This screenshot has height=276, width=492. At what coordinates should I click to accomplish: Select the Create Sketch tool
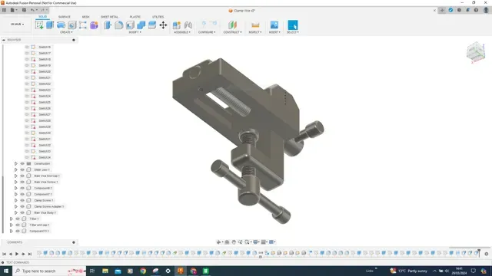pos(39,25)
